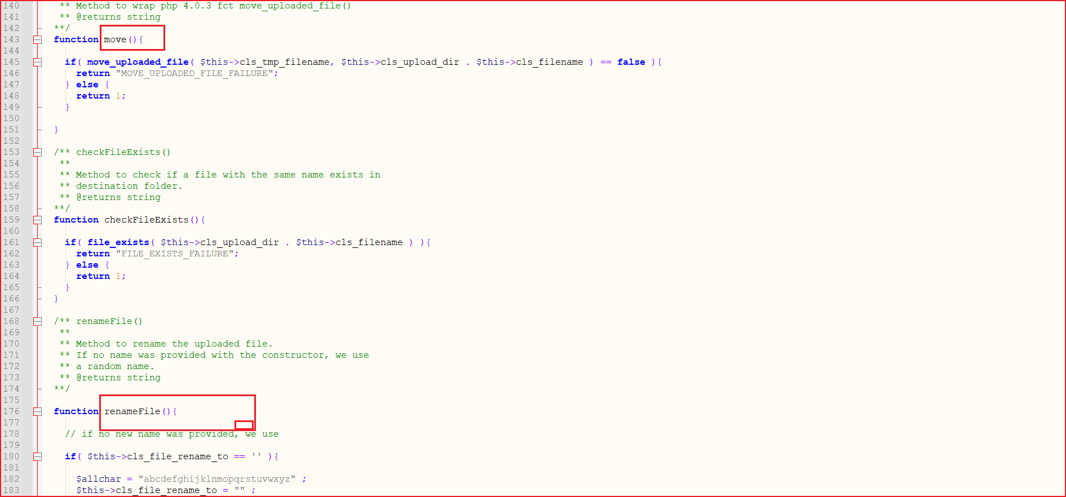Click the '@returns string' comment on line 157
This screenshot has width=1066, height=497.
[118, 197]
